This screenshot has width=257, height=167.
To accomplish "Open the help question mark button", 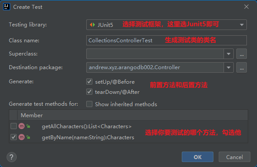I will [x=11, y=157].
